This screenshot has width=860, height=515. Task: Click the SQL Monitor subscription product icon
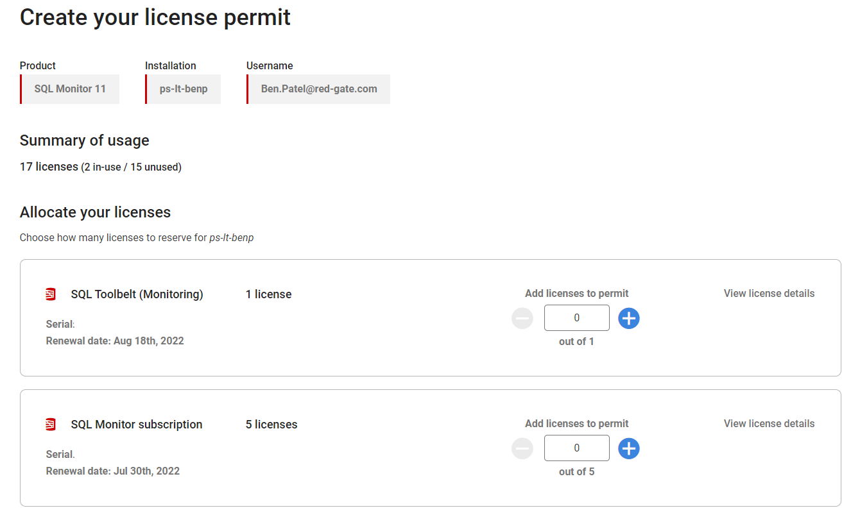[x=51, y=425]
